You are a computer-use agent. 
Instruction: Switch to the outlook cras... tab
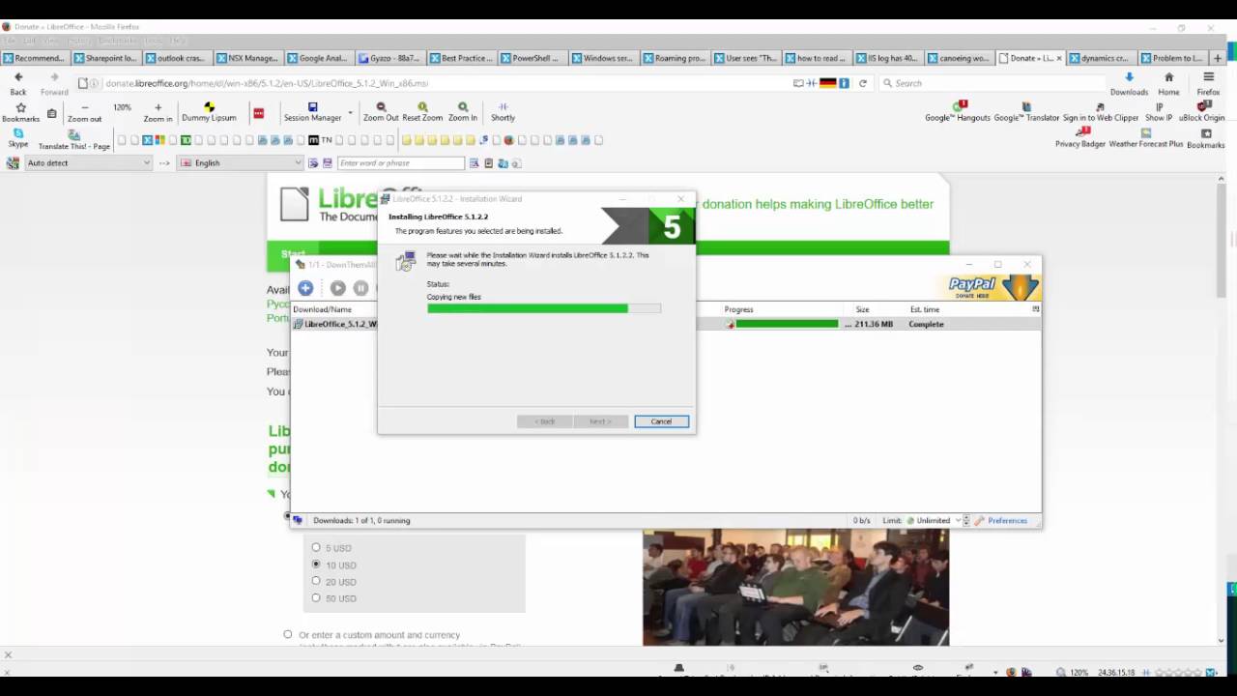tap(178, 58)
